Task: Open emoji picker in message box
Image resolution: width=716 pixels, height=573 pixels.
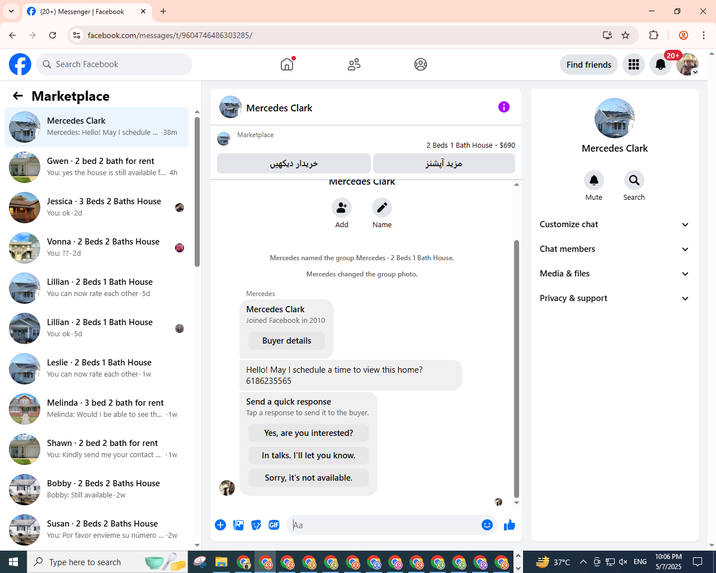Action: [487, 525]
